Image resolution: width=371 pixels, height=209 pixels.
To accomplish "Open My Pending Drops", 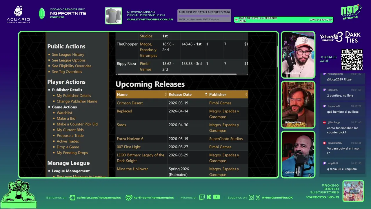I will click(x=72, y=153).
